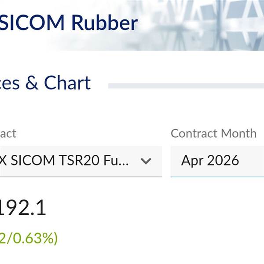
Task: Click the partial Contract label on left
Action: click(8, 133)
